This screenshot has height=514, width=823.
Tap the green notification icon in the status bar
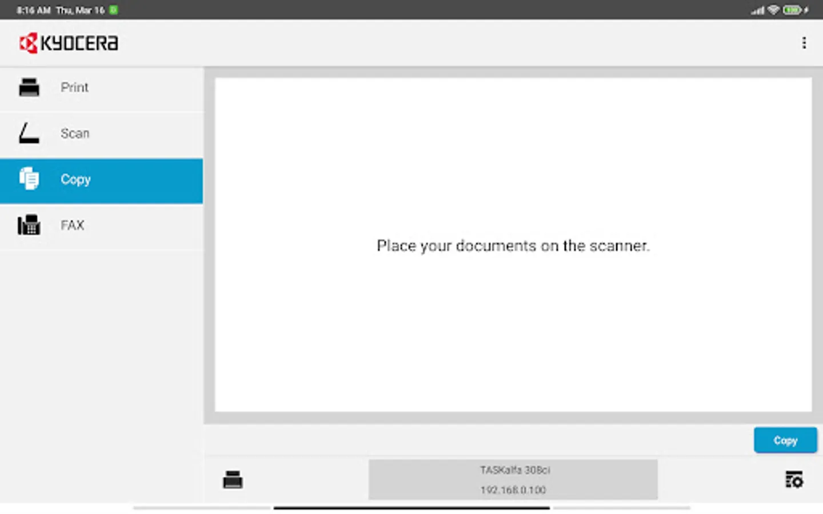pos(114,10)
